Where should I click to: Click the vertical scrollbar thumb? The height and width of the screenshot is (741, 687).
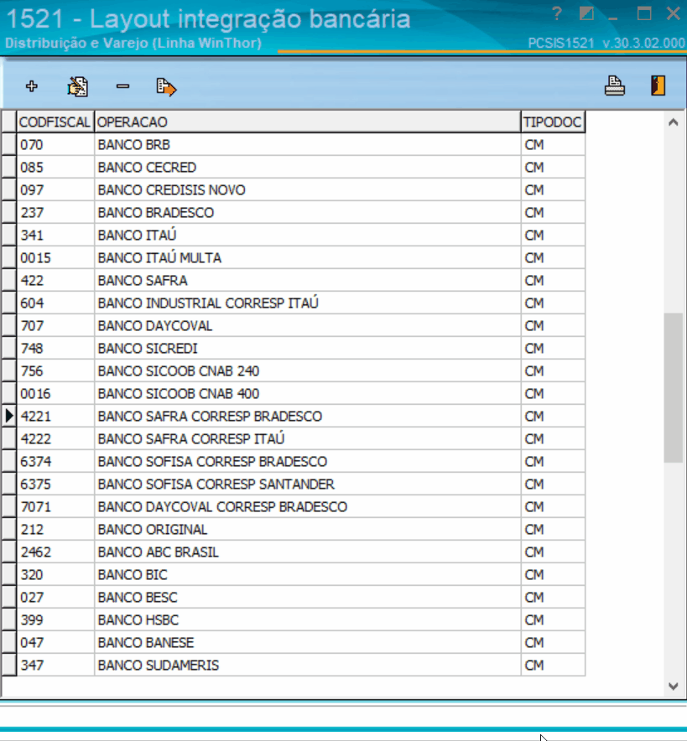point(674,387)
